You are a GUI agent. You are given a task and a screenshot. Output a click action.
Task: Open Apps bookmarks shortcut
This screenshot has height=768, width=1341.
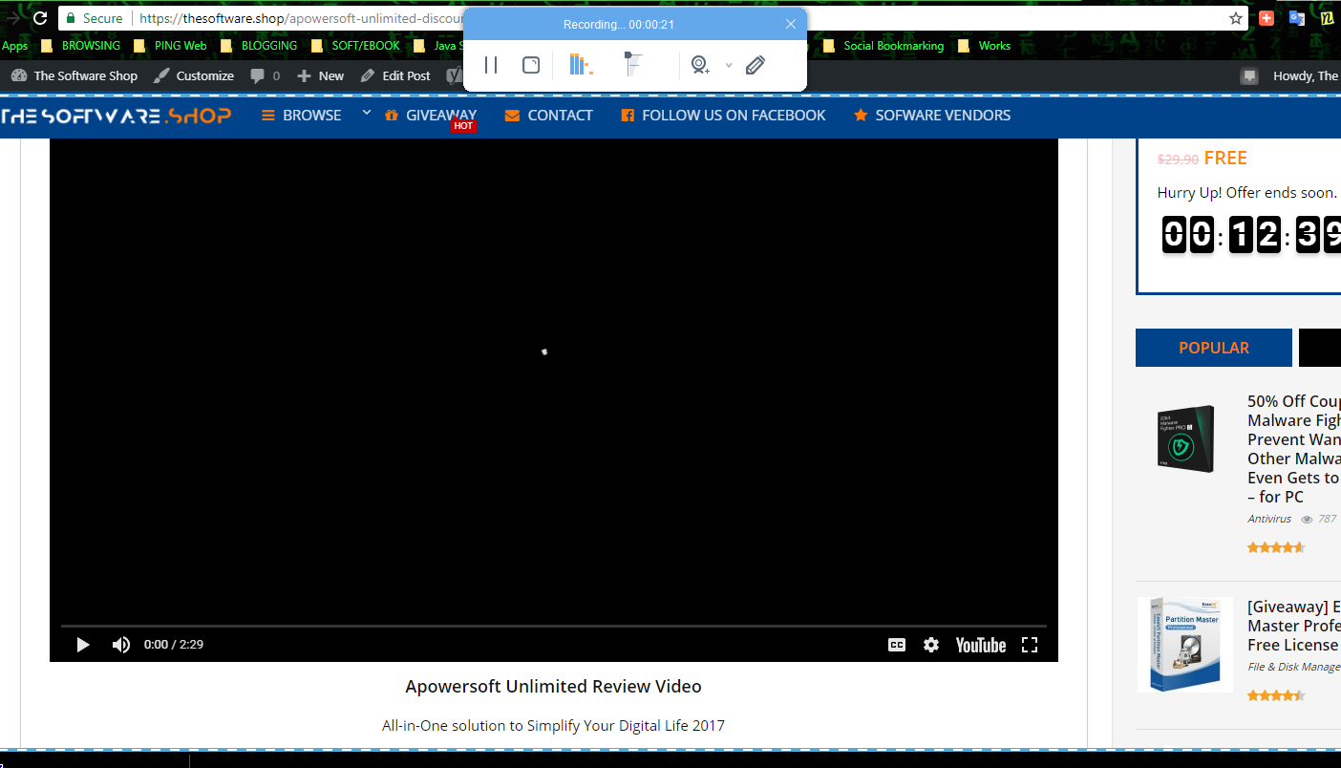pos(14,46)
